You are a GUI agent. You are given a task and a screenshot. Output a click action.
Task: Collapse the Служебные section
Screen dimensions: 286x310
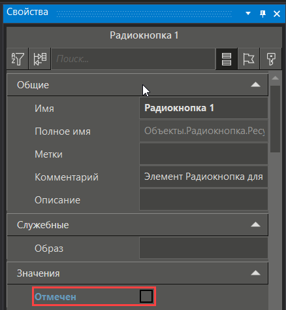(x=255, y=224)
